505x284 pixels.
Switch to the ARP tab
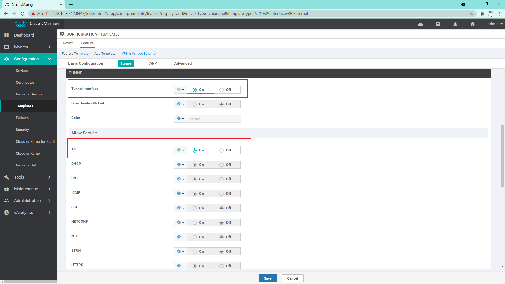(x=153, y=63)
